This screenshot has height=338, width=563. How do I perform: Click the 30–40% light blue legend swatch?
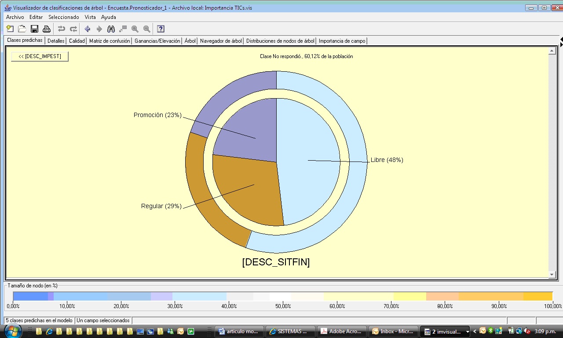click(x=199, y=296)
